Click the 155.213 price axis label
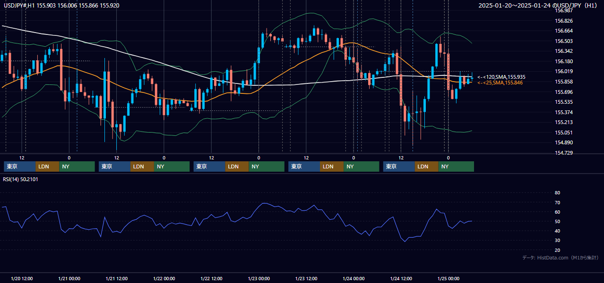The image size is (604, 283). tap(564, 122)
